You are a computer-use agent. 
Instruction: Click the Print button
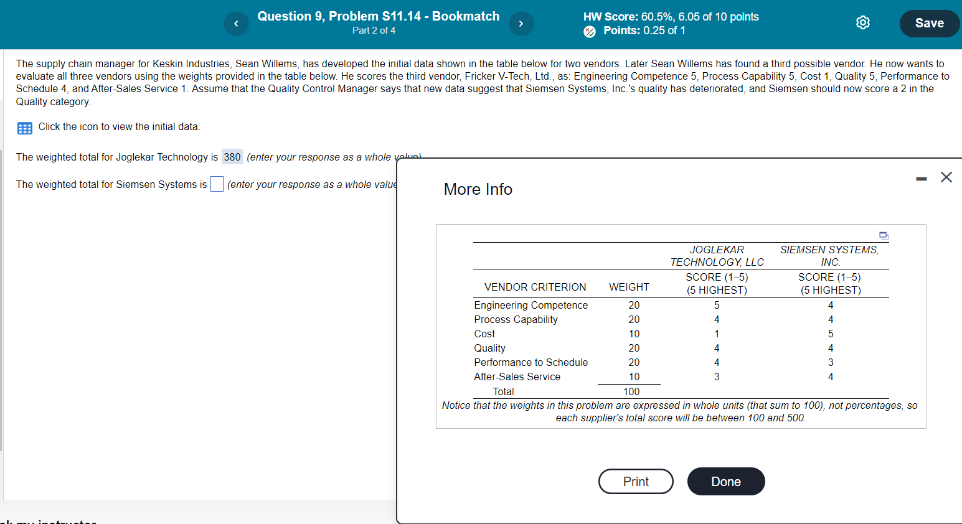(x=636, y=481)
